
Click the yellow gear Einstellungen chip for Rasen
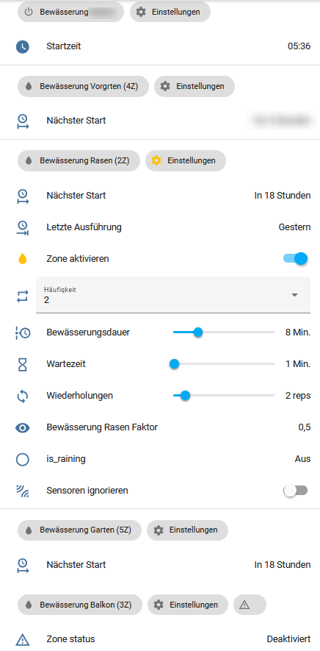(185, 160)
